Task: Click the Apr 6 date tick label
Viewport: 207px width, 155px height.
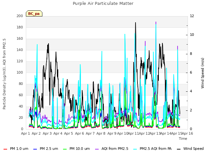Action: pos(80,133)
